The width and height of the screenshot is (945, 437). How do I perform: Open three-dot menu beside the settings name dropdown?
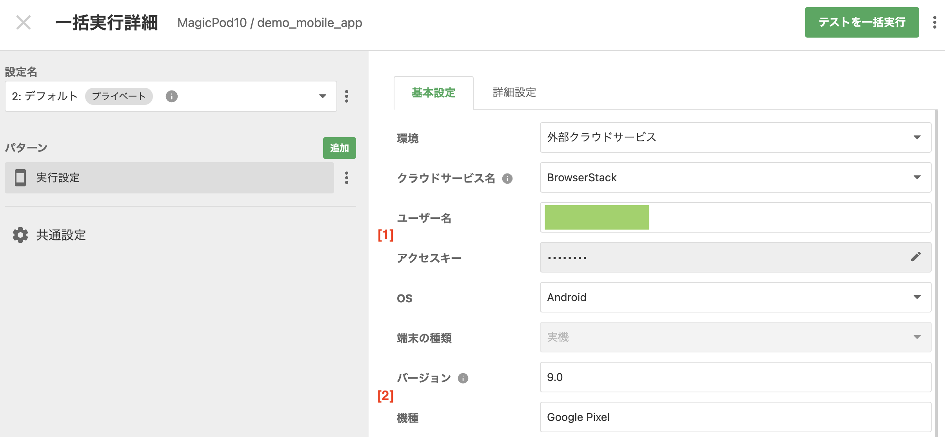coord(347,96)
